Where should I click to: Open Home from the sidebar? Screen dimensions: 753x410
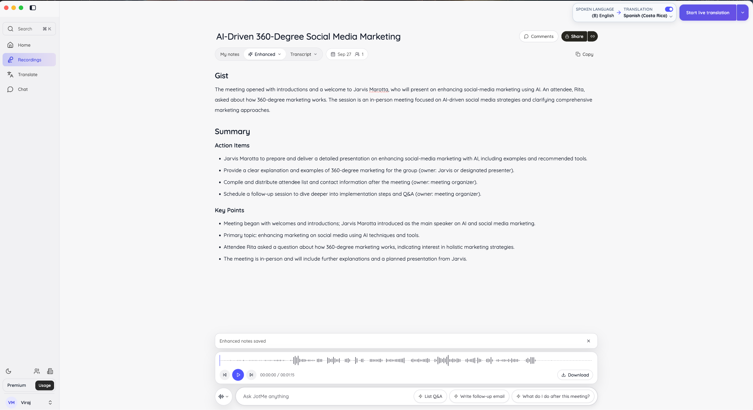[x=29, y=45]
